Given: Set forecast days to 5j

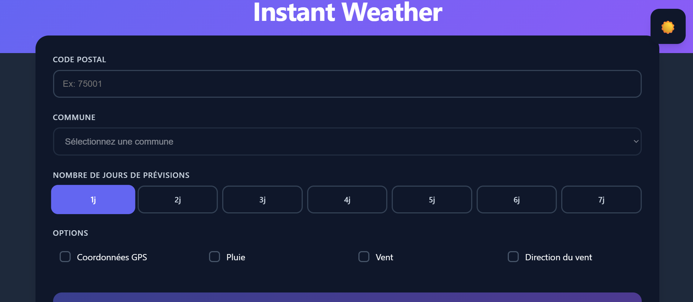Looking at the screenshot, I should pyautogui.click(x=432, y=200).
